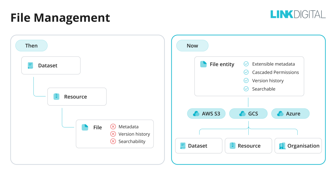Click the AWS S3 storage pill
The width and height of the screenshot is (336, 175).
(x=206, y=114)
